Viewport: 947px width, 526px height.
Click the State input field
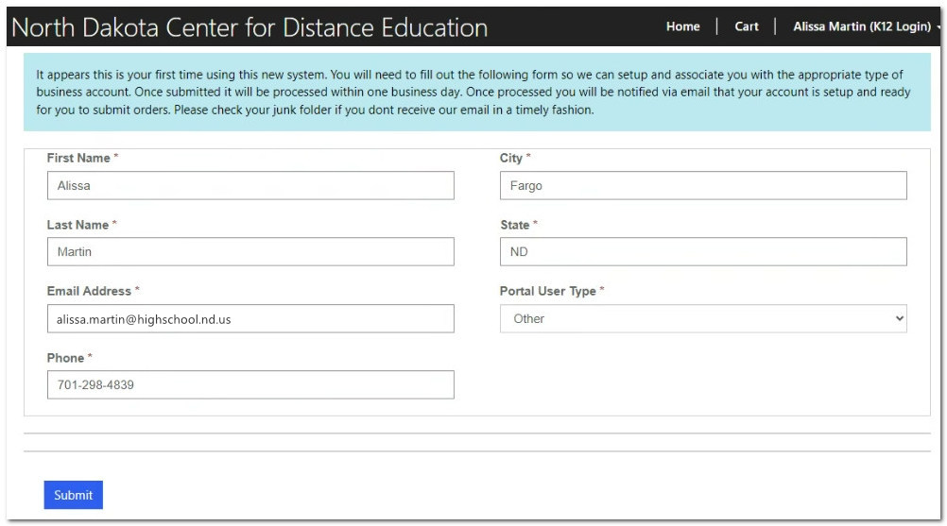click(x=703, y=251)
